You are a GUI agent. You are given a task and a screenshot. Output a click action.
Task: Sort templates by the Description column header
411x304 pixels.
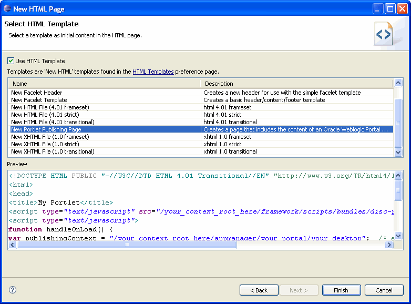(297, 84)
